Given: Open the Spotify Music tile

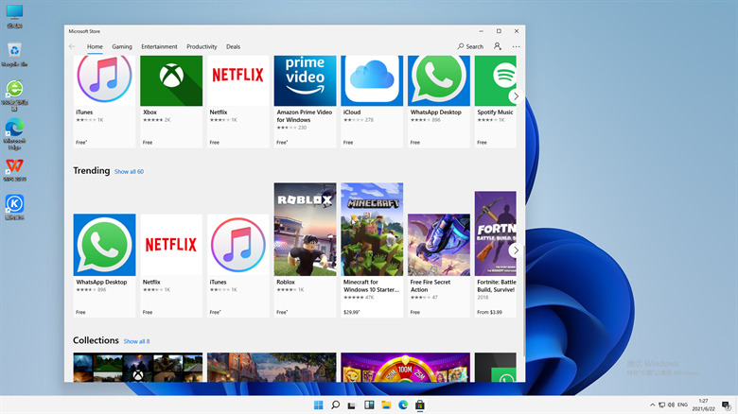Looking at the screenshot, I should point(495,102).
